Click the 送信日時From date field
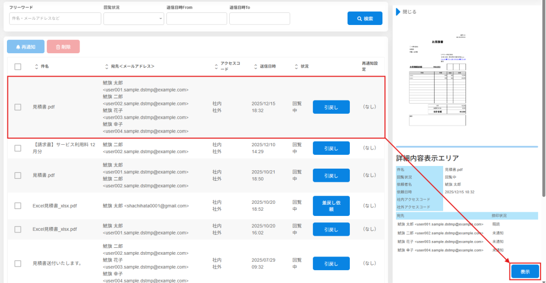This screenshot has width=546, height=283. pyautogui.click(x=196, y=19)
